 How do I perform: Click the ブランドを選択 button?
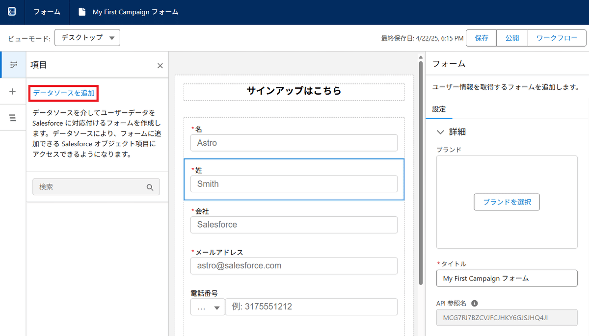[x=507, y=202]
